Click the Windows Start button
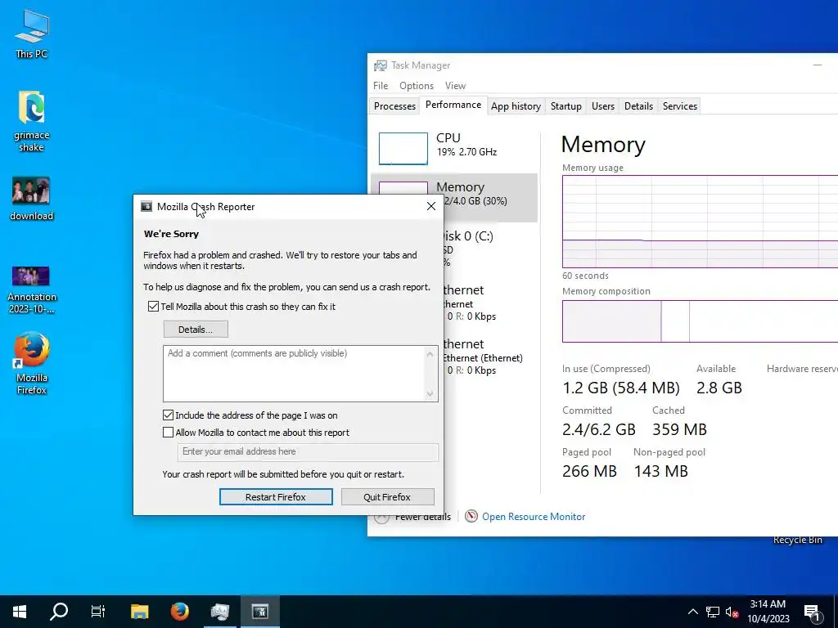Image resolution: width=838 pixels, height=628 pixels. pos(20,612)
